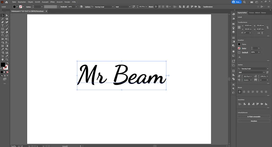The height and width of the screenshot is (147, 272).
Task: Open the edit toolbar three-dots menu
Action: (x=5, y=84)
